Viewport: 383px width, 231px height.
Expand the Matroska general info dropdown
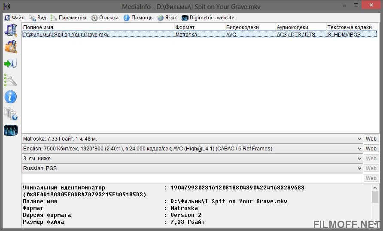[359, 139]
